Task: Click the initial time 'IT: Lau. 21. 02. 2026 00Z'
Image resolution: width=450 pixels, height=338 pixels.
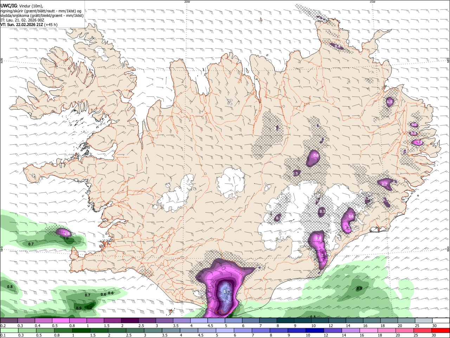Action: (22, 20)
